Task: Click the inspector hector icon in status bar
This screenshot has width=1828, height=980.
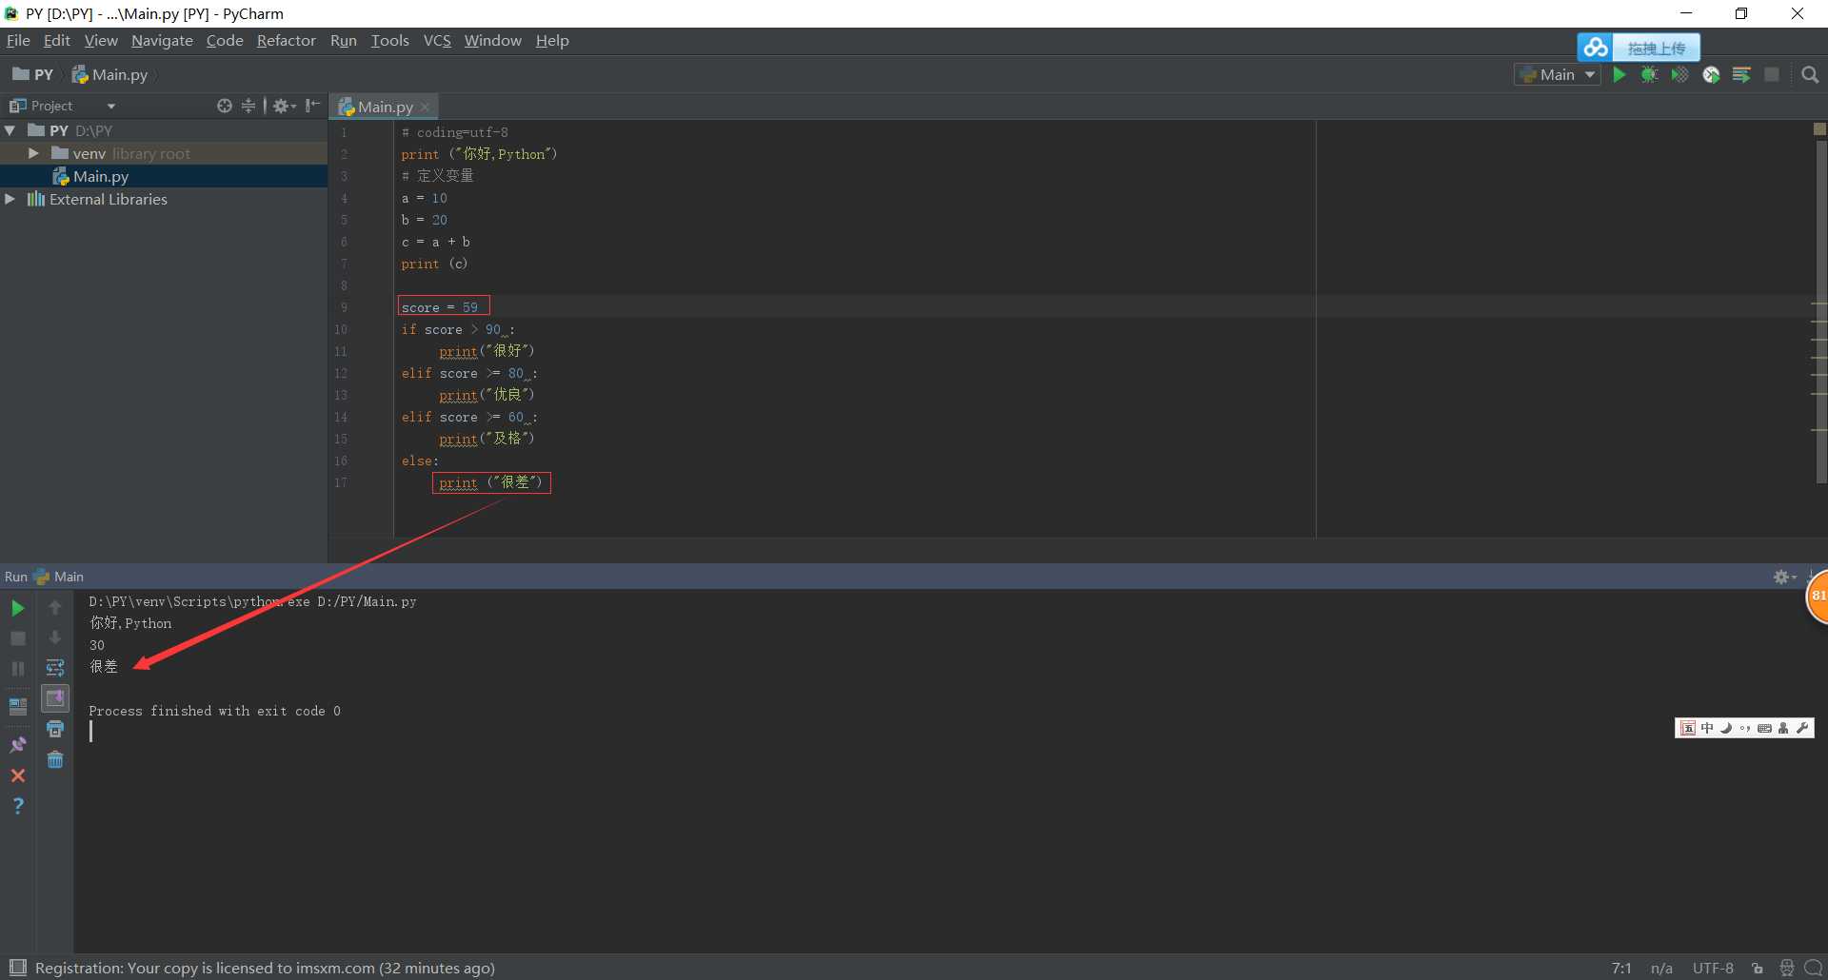Action: (x=1787, y=968)
